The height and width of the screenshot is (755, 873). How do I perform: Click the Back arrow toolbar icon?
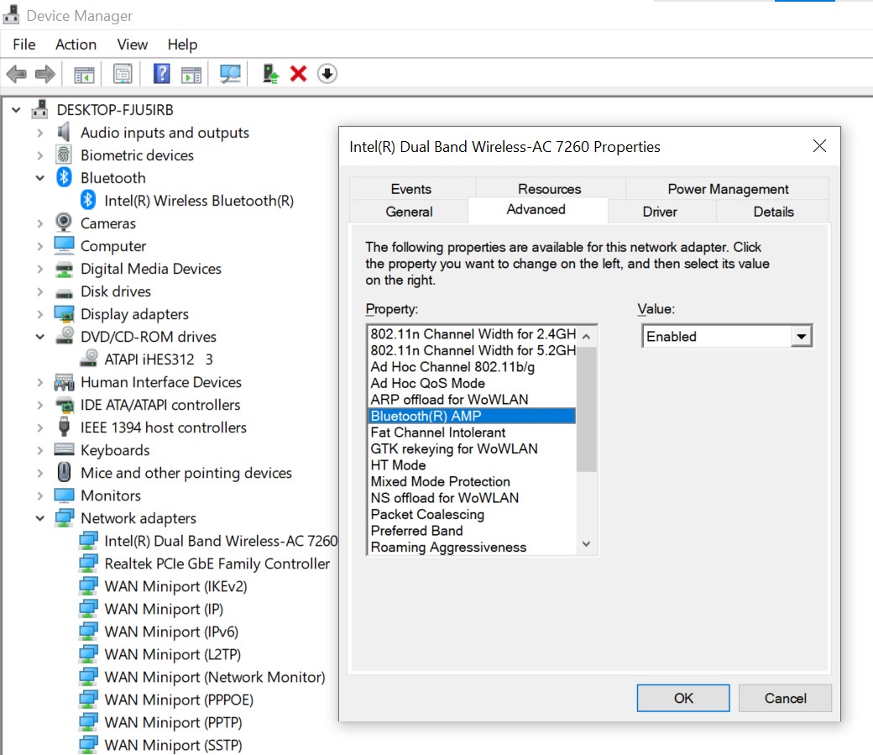16,74
